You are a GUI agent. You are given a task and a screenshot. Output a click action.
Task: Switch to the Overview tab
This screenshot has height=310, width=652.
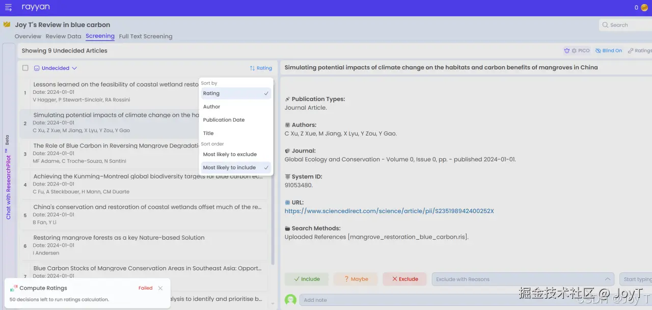coord(28,36)
